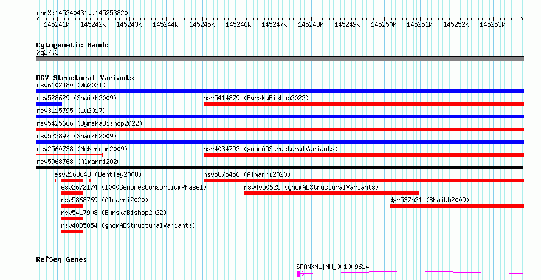The width and height of the screenshot is (541, 280).
Task: Click the Xq27.3 band label
Action: 47,52
